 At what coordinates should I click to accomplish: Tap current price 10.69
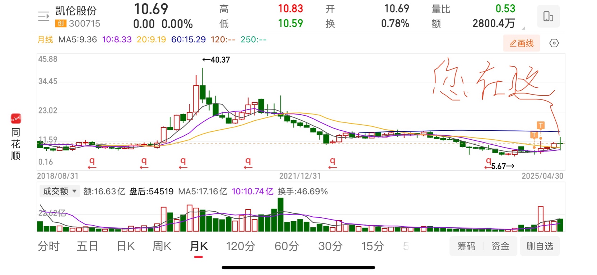tap(151, 9)
